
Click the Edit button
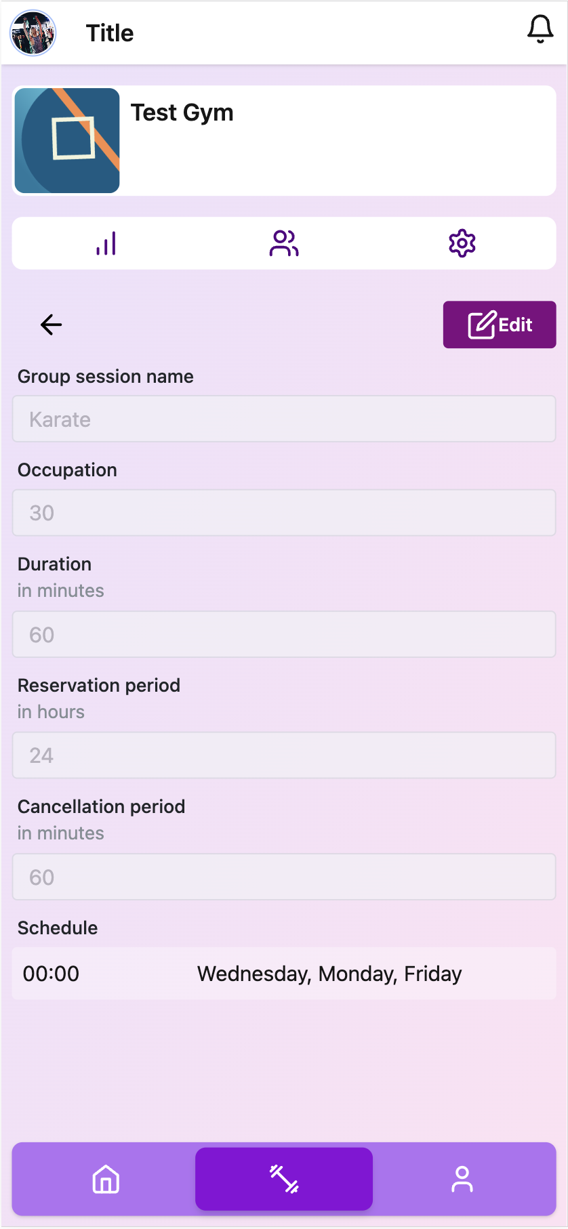pyautogui.click(x=500, y=325)
